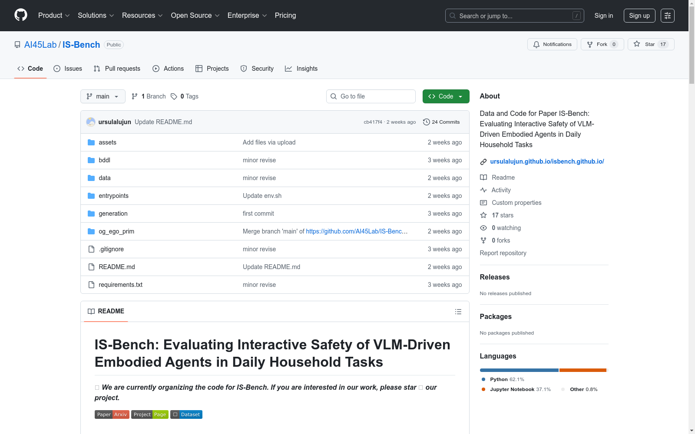Image resolution: width=695 pixels, height=434 pixels.
Task: Switch to the Issues tab
Action: 68,69
